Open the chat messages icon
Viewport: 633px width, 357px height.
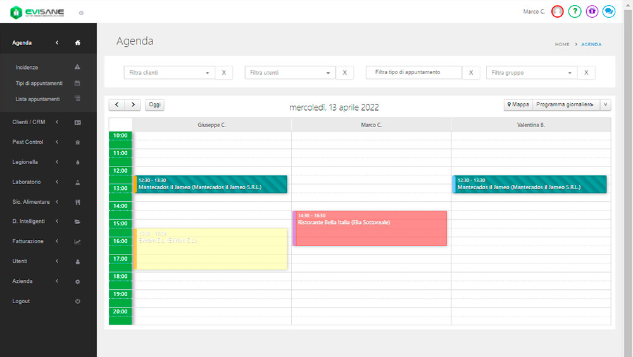coord(609,11)
